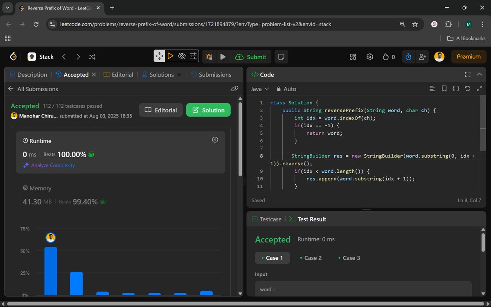The width and height of the screenshot is (491, 307).
Task: Switch to the Testcase tab
Action: [x=267, y=219]
